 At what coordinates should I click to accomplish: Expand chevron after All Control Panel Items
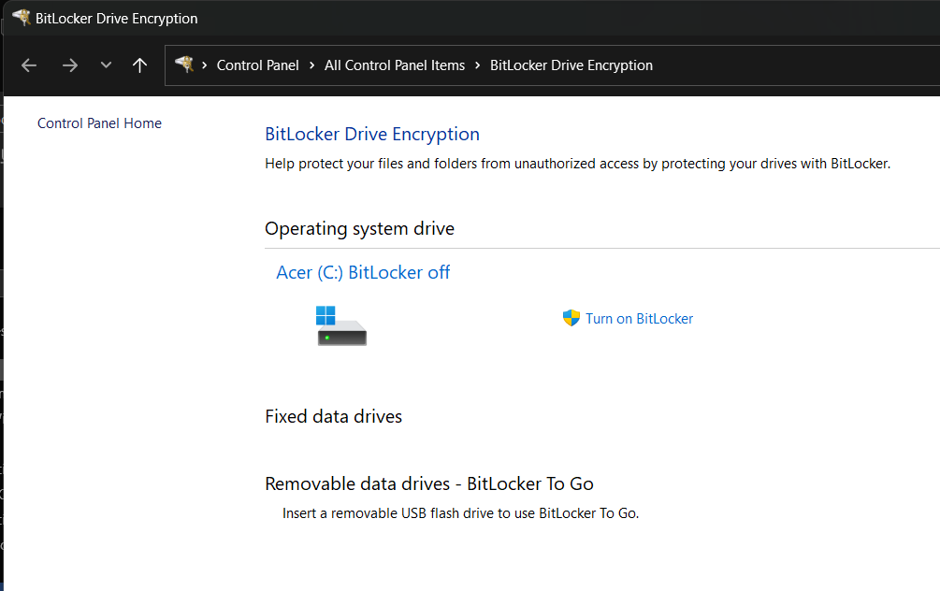point(477,65)
